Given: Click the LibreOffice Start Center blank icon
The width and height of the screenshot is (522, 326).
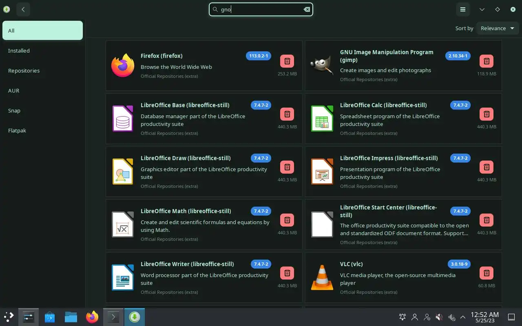Looking at the screenshot, I should coord(322,225).
